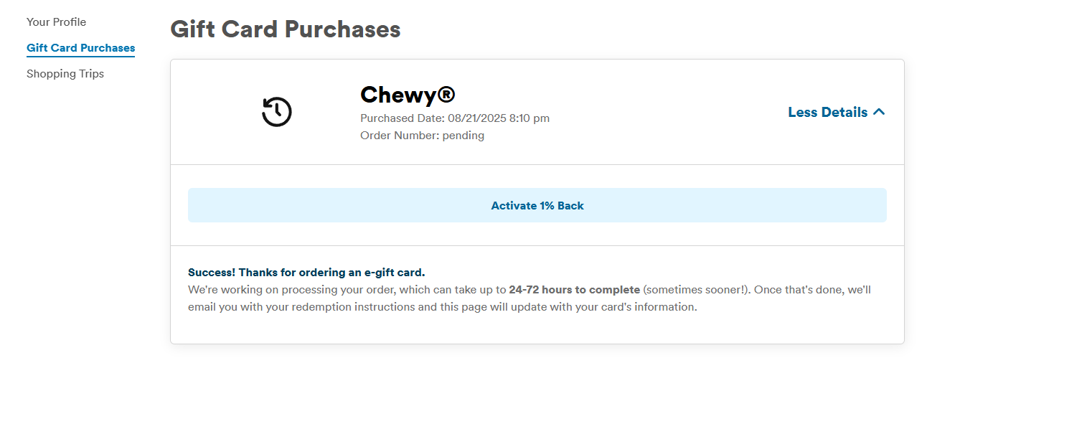Click the Chewy® gift card title
The height and width of the screenshot is (429, 1087).
point(397,95)
